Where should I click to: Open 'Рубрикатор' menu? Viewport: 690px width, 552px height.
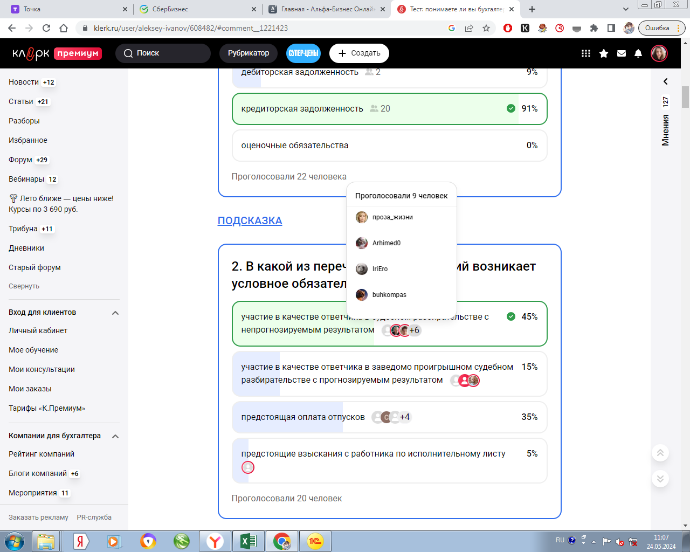[x=249, y=53]
